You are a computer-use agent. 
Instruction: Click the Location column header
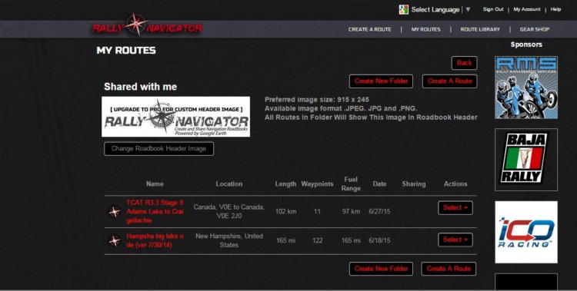tap(229, 184)
